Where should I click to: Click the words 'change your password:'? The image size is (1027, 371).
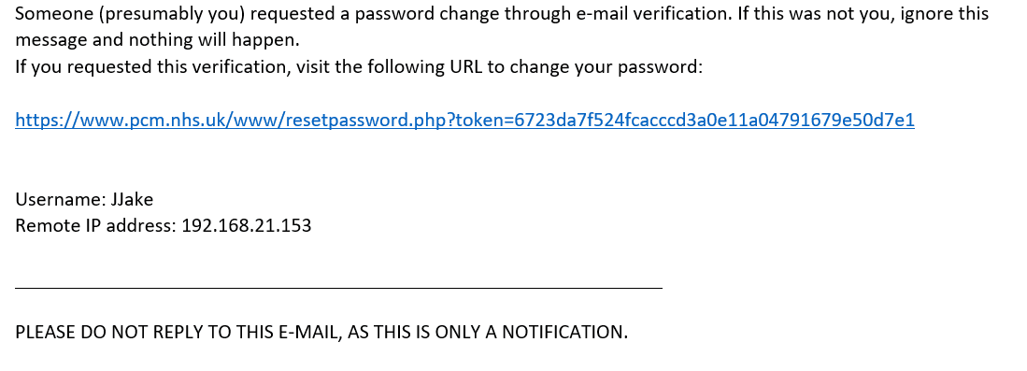point(606,67)
